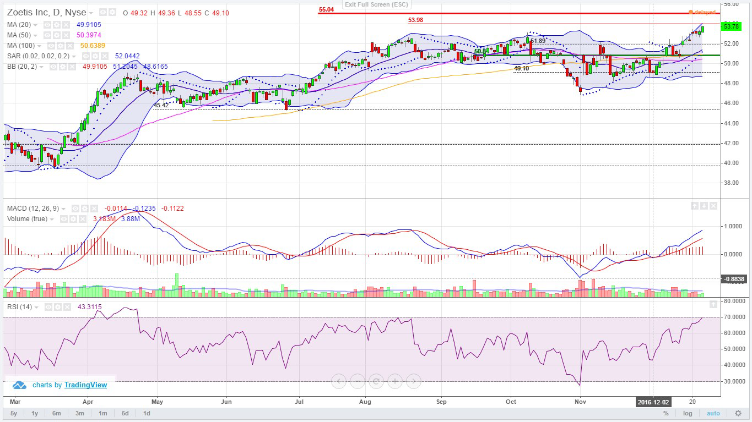752x422 pixels.
Task: Select the 1m time range
Action: 102,413
